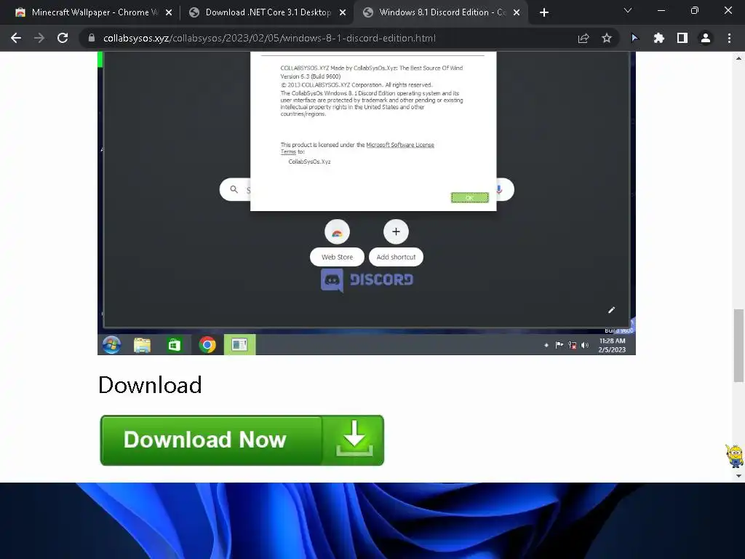Toggle the Chrome side panel
This screenshot has width=745, height=559.
click(682, 38)
